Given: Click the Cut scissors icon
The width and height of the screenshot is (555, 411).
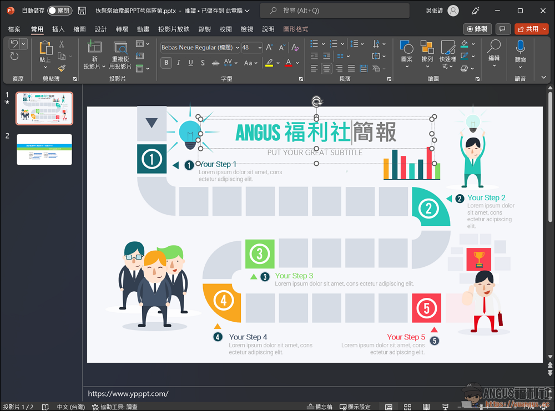Looking at the screenshot, I should 62,44.
